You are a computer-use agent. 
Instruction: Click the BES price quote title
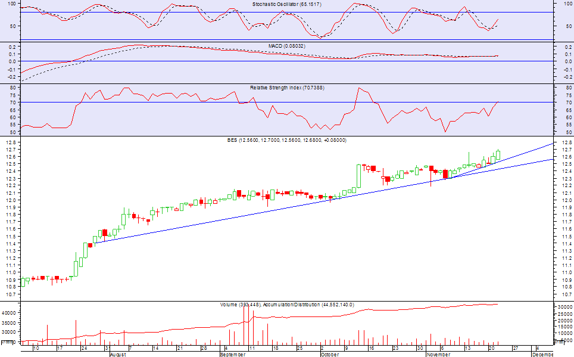click(286, 141)
